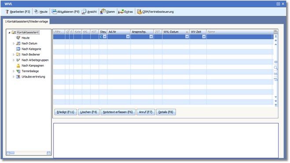Click the filter funnel icon beside grid
Image resolution: width=290 pixels, height=163 pixels.
[275, 79]
